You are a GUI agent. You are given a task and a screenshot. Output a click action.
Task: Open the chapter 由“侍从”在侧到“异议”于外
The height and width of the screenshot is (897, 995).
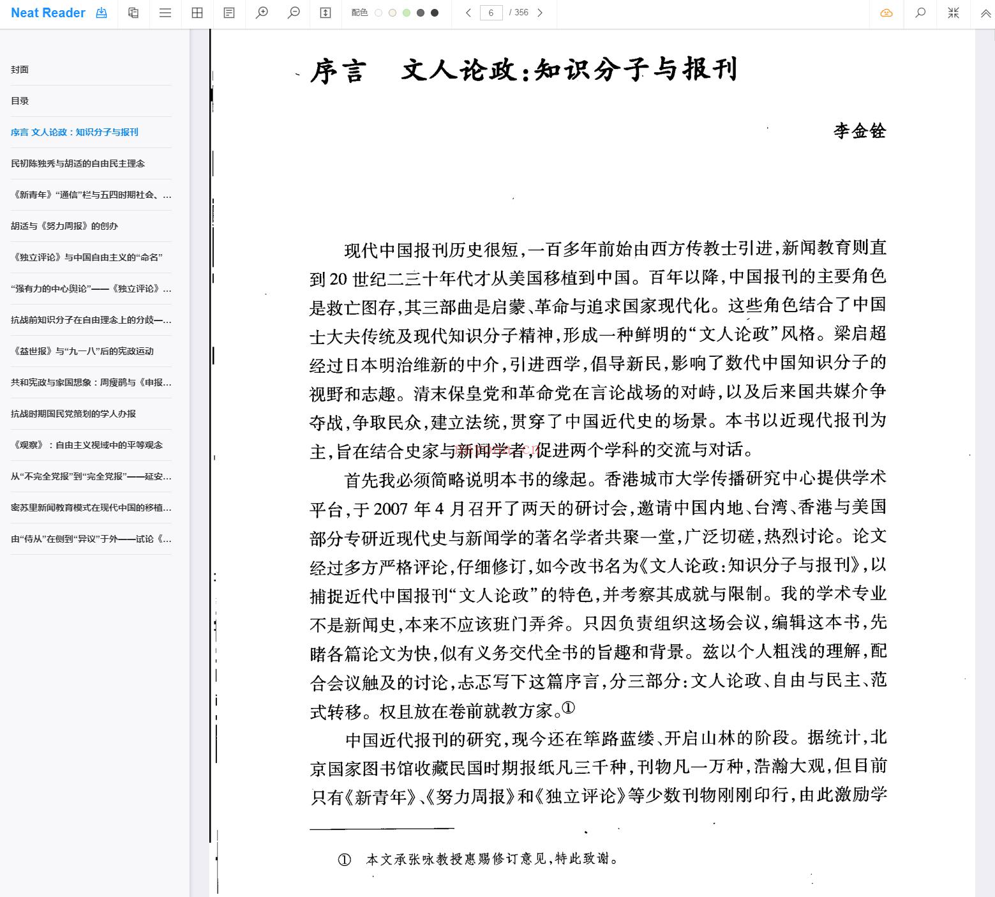click(91, 539)
